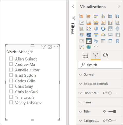Check the Annelie Zubar checkbox
Screen dimensions: 123x125
(x=11, y=70)
